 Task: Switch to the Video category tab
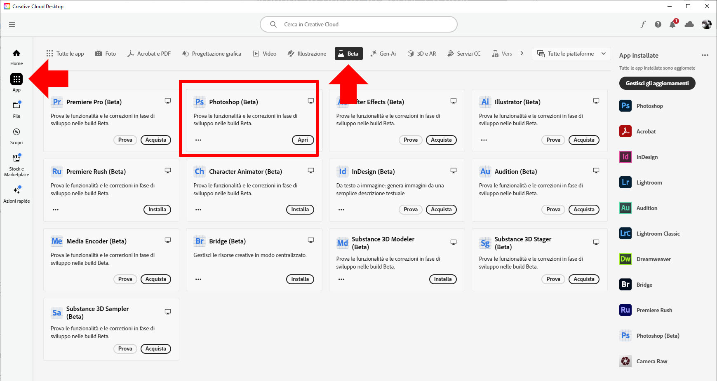(x=265, y=54)
